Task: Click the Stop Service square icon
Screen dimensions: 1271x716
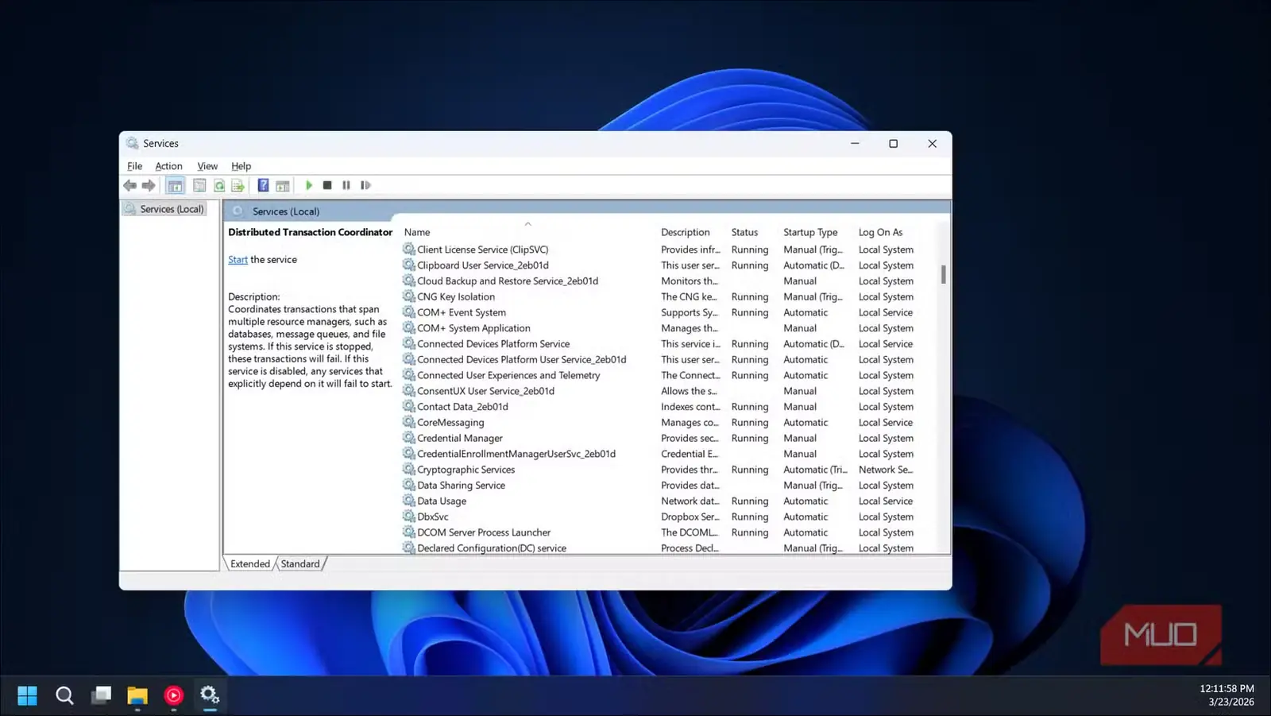Action: [x=327, y=185]
